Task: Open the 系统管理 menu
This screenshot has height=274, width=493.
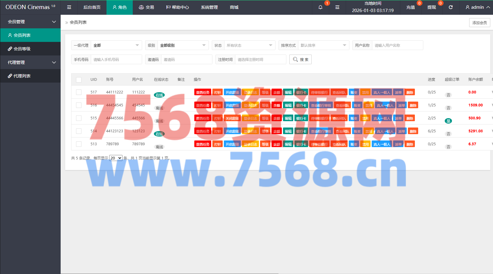Action: (209, 7)
